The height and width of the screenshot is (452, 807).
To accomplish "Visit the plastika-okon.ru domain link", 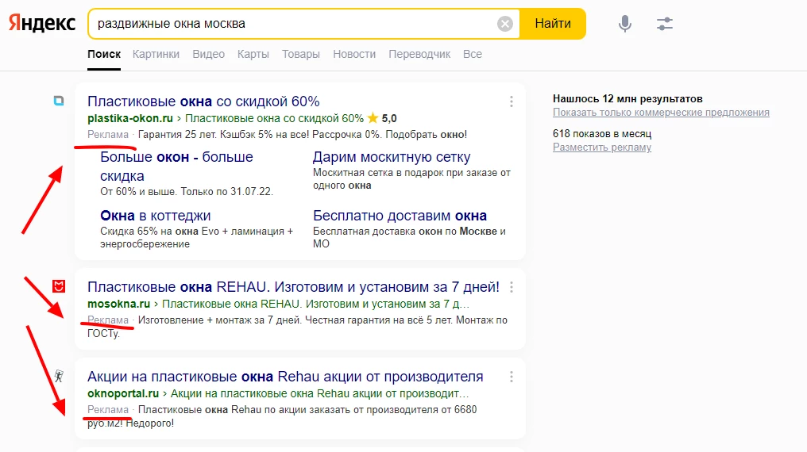I will pos(130,118).
